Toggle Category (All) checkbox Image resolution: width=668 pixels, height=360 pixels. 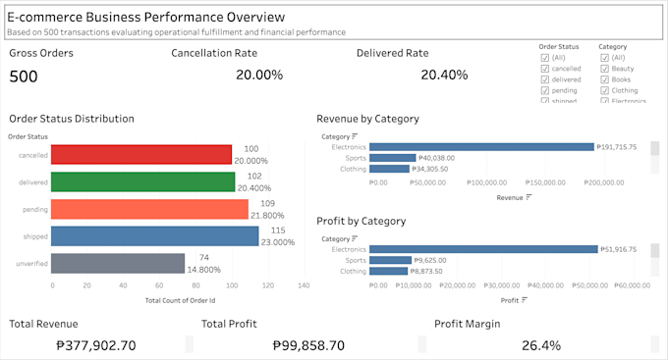pos(604,58)
